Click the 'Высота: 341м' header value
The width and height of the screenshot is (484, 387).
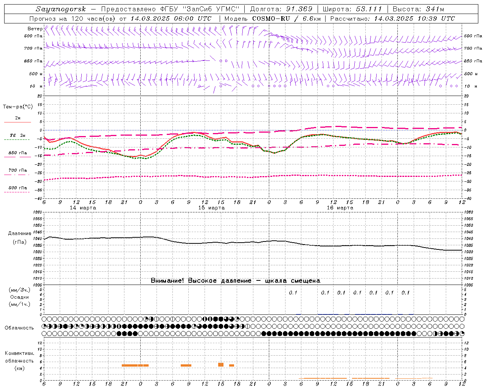[418, 9]
